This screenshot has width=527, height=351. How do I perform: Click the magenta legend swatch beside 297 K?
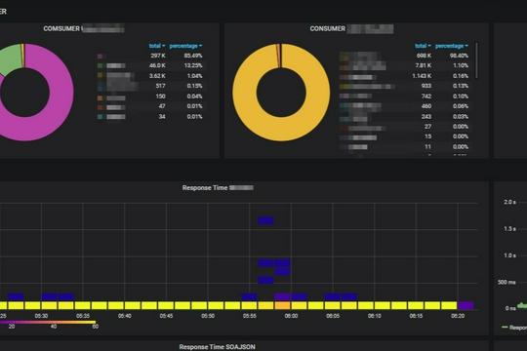(100, 56)
